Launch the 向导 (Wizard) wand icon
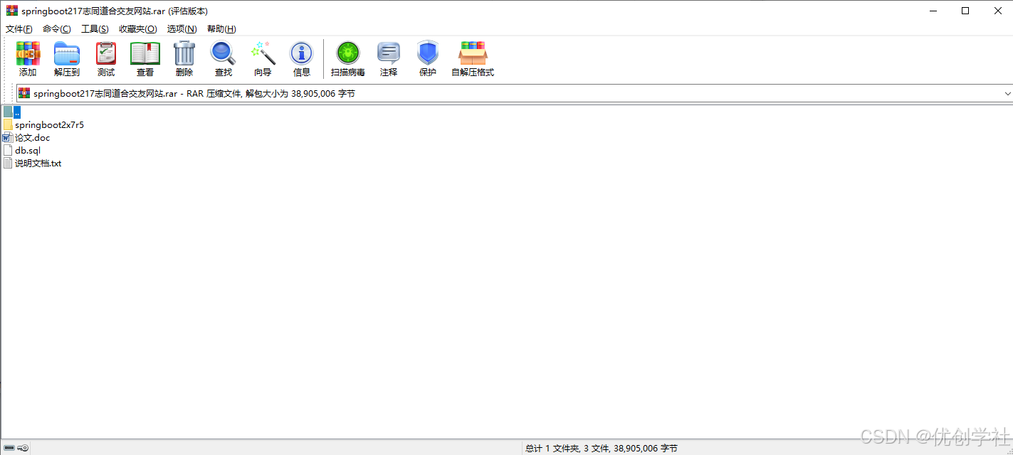The width and height of the screenshot is (1013, 455). (263, 54)
